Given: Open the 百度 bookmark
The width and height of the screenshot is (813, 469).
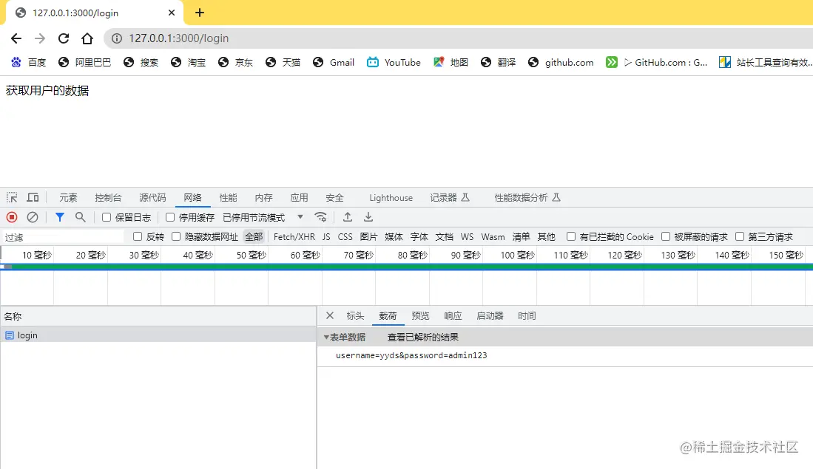Looking at the screenshot, I should [29, 63].
